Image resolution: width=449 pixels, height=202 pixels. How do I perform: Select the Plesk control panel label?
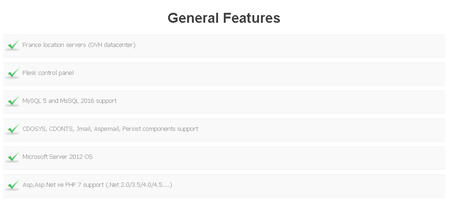point(48,73)
